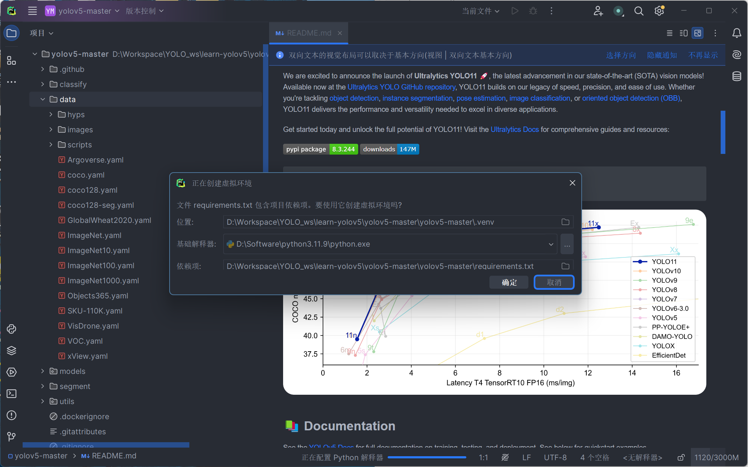Click the Python interpreter configuration progress bar
The image size is (748, 467).
(x=427, y=457)
